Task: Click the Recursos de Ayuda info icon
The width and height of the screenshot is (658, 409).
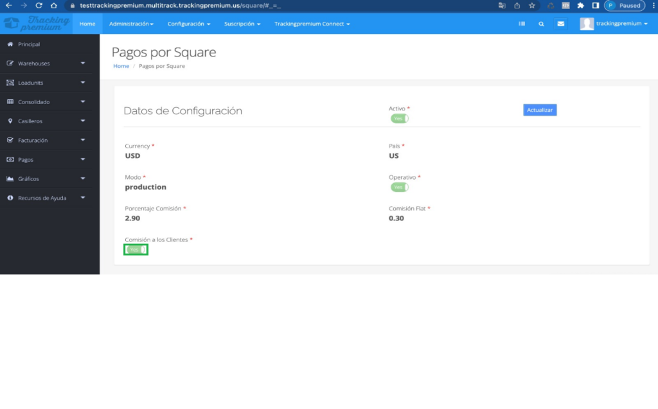Action: pyautogui.click(x=10, y=198)
